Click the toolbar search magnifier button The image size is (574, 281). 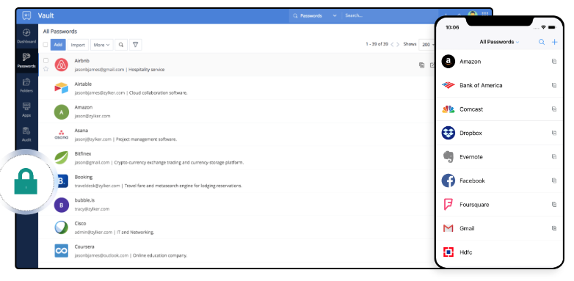[x=121, y=45]
